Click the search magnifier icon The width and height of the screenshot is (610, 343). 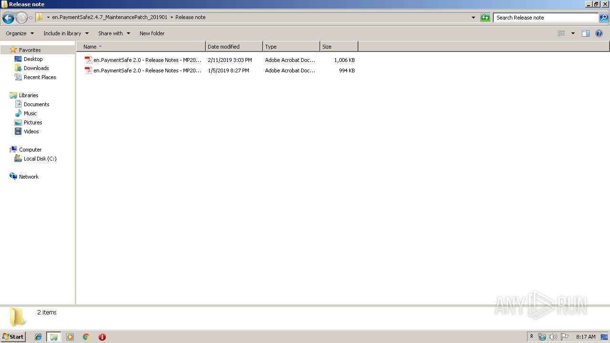click(x=604, y=18)
